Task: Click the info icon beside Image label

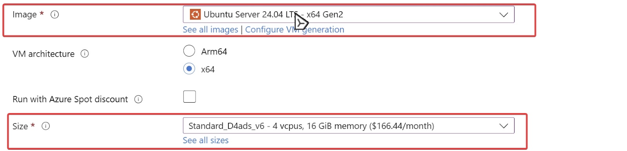Action: click(x=55, y=14)
